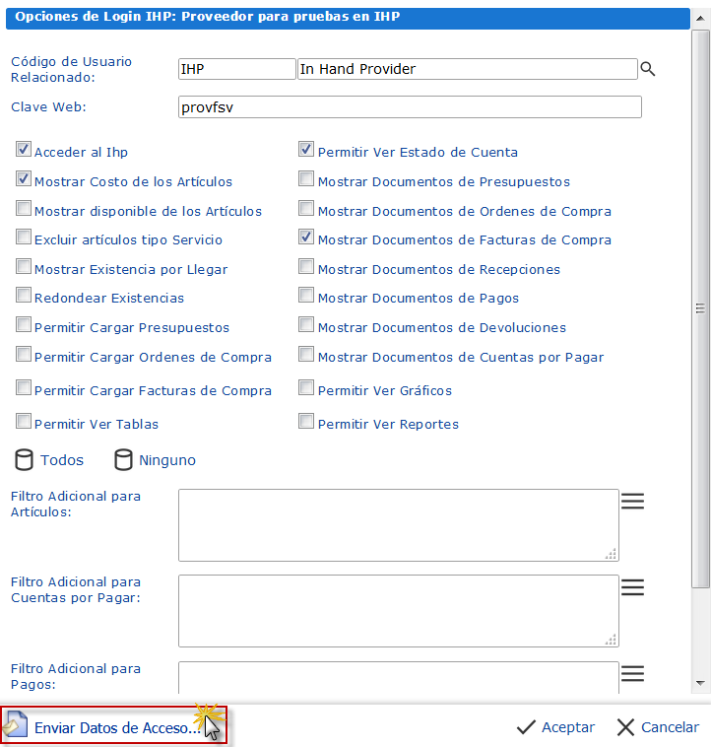711x747 pixels.
Task: Click the magnifier search icon beside In Hand Provider
Action: tap(648, 69)
